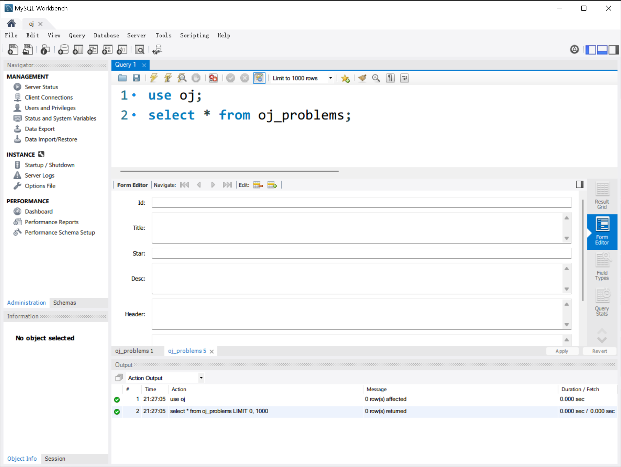Open the Form Editor view panel
Image resolution: width=621 pixels, height=467 pixels.
602,232
